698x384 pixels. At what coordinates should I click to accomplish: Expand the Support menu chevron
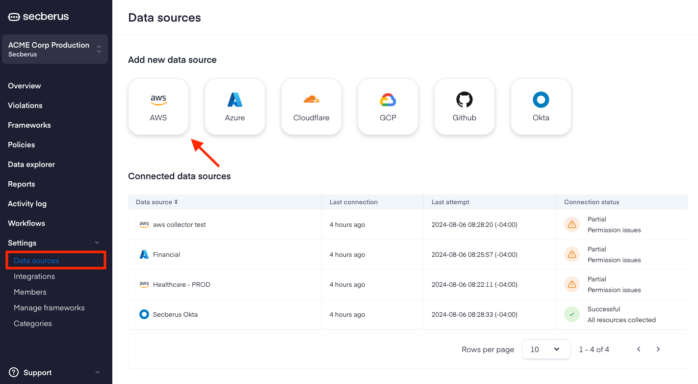(97, 372)
